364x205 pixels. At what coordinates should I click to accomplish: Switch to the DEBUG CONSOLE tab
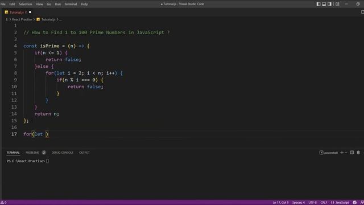pyautogui.click(x=62, y=153)
